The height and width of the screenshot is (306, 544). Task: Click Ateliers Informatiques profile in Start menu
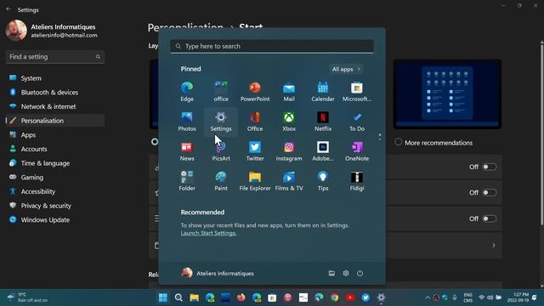[218, 274]
